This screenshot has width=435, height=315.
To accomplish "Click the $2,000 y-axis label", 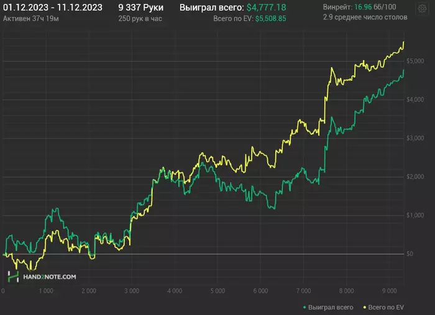I will click(415, 176).
